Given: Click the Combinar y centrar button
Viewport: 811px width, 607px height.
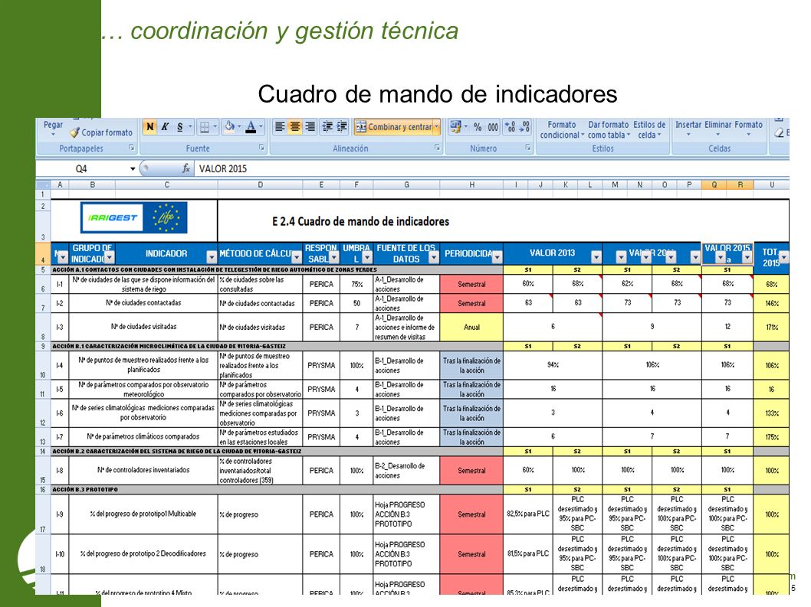Looking at the screenshot, I should pyautogui.click(x=393, y=126).
